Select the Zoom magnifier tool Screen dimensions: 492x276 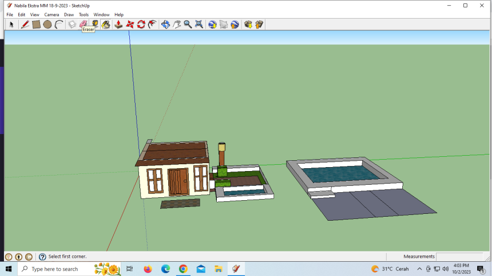click(x=188, y=25)
